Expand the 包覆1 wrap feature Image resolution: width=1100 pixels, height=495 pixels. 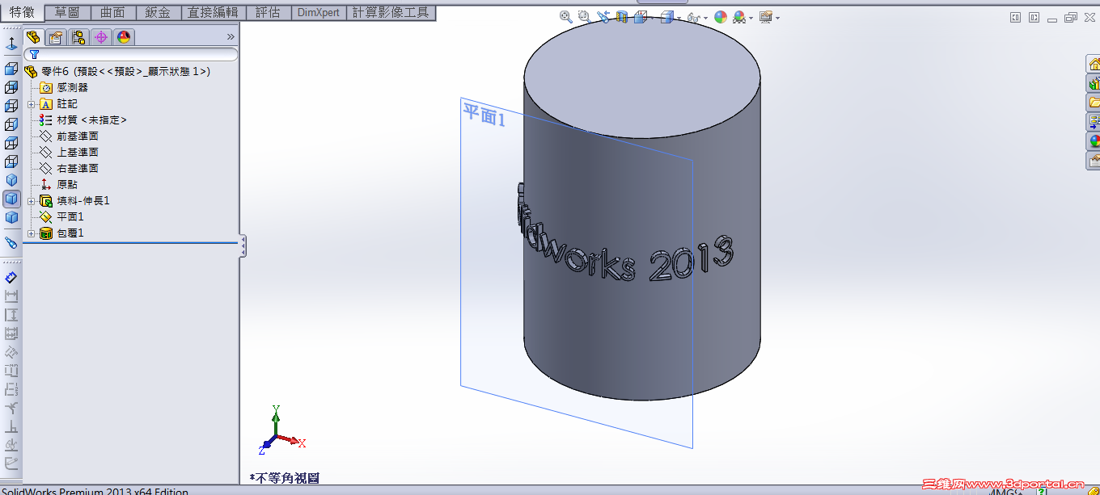[x=31, y=233]
